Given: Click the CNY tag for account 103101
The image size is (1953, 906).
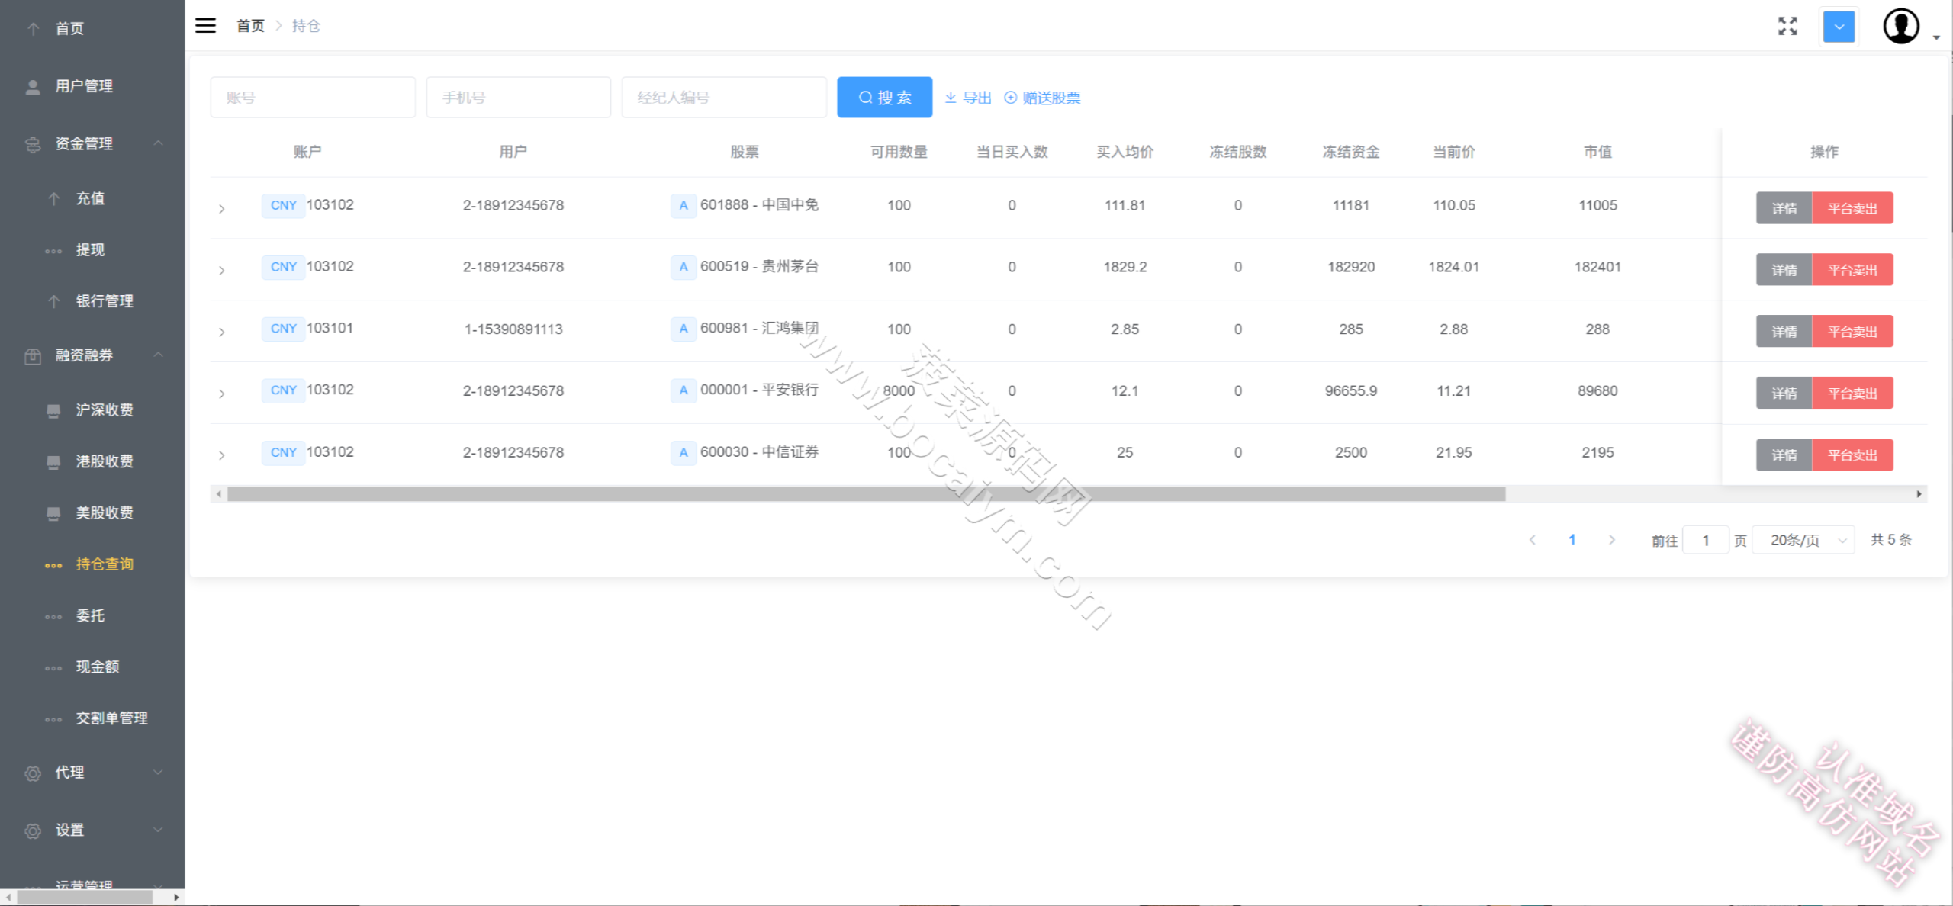Looking at the screenshot, I should click(283, 329).
